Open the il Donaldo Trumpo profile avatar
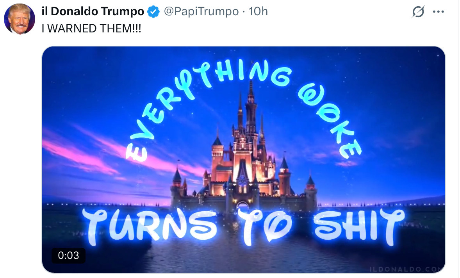Viewport: 460px width, 278px height. pyautogui.click(x=20, y=19)
